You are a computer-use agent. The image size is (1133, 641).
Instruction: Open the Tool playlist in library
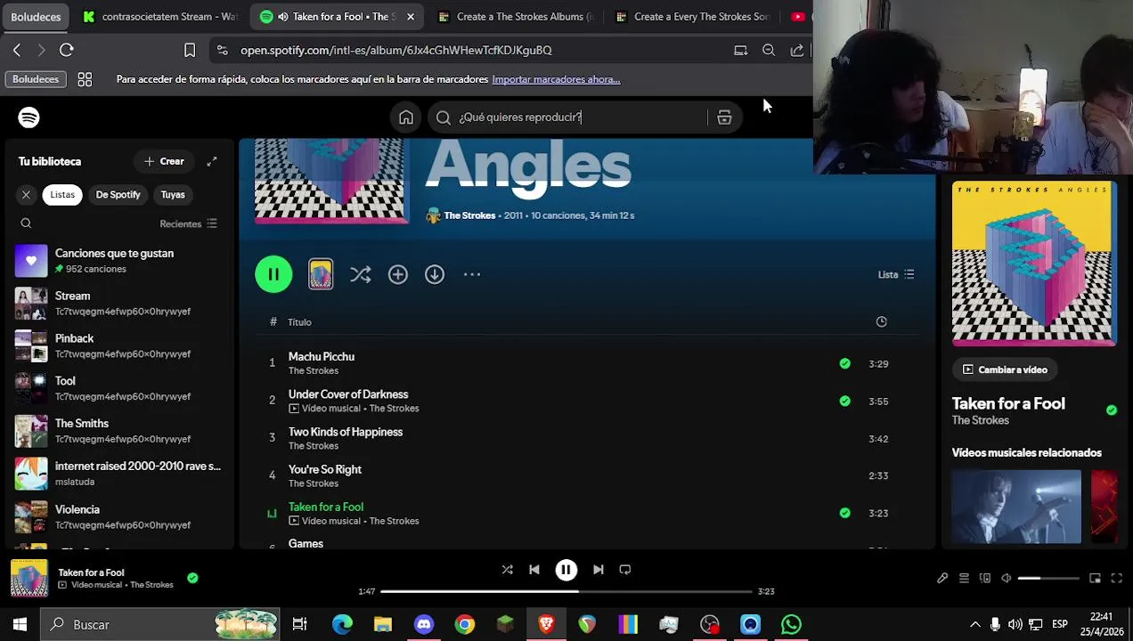(x=118, y=388)
